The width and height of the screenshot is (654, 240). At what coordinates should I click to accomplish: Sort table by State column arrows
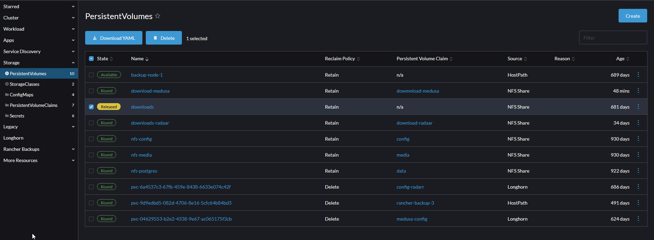pyautogui.click(x=111, y=59)
